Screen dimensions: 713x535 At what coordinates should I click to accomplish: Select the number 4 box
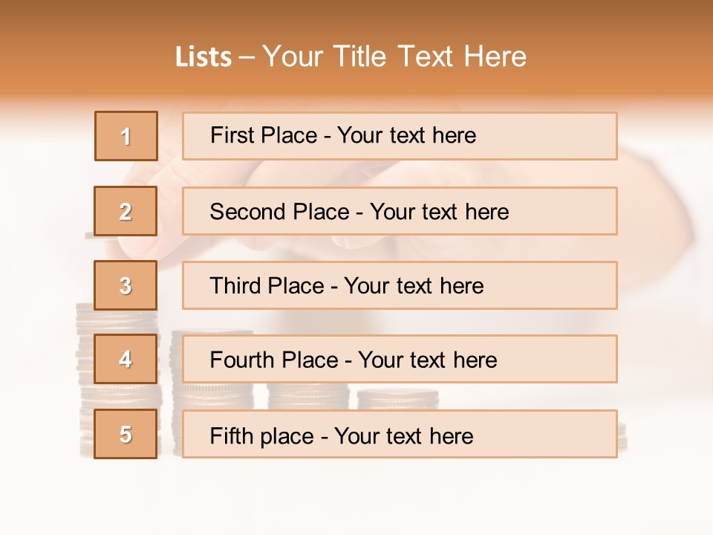tap(126, 359)
